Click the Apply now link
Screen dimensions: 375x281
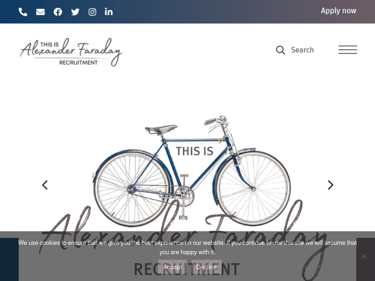[x=338, y=11]
